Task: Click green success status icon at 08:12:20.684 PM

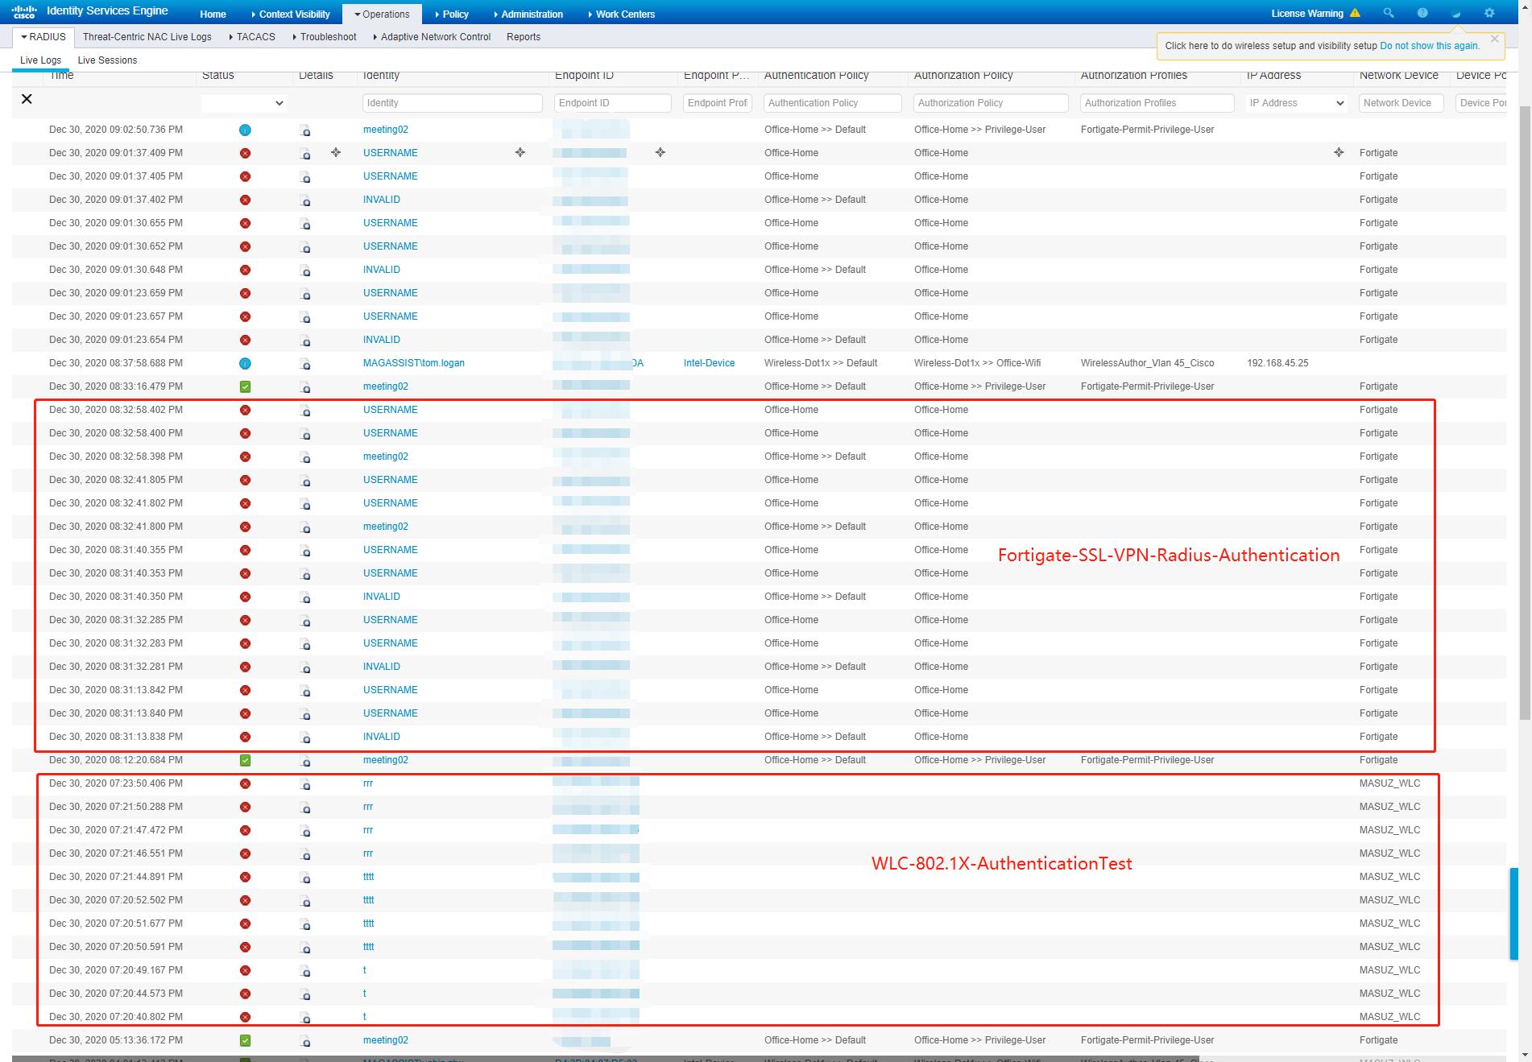Action: coord(246,760)
